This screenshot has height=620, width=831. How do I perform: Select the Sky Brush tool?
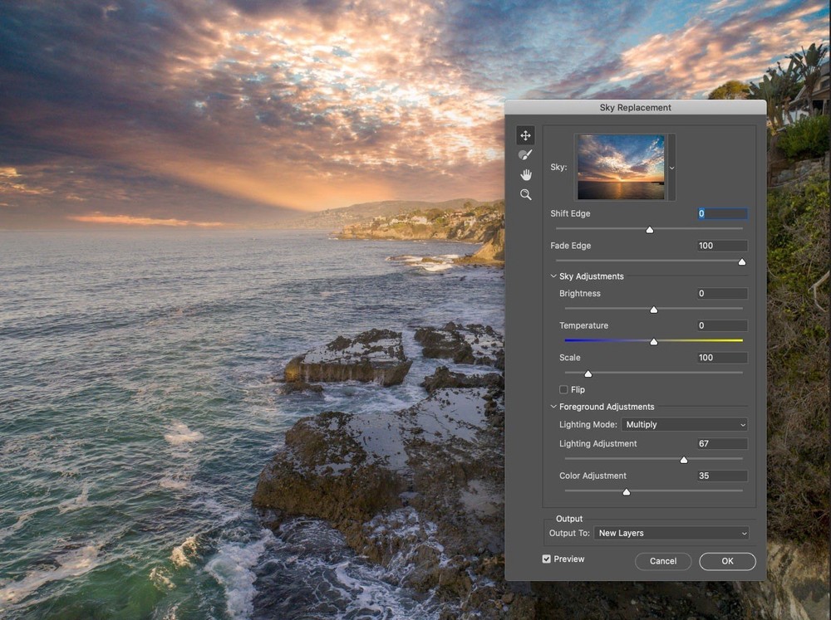pos(525,154)
